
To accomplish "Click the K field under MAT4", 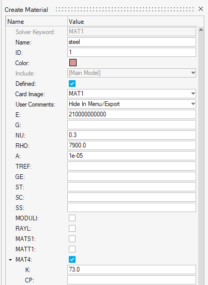I will pos(131,269).
